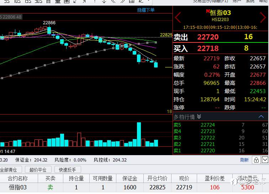
Task: Select the 恒指03 position row name cell
Action: click(x=18, y=187)
